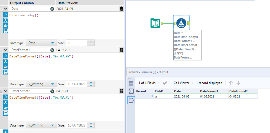This screenshot has height=133, width=270.
Task: Move to next record with down arrow
Action: 238,83
